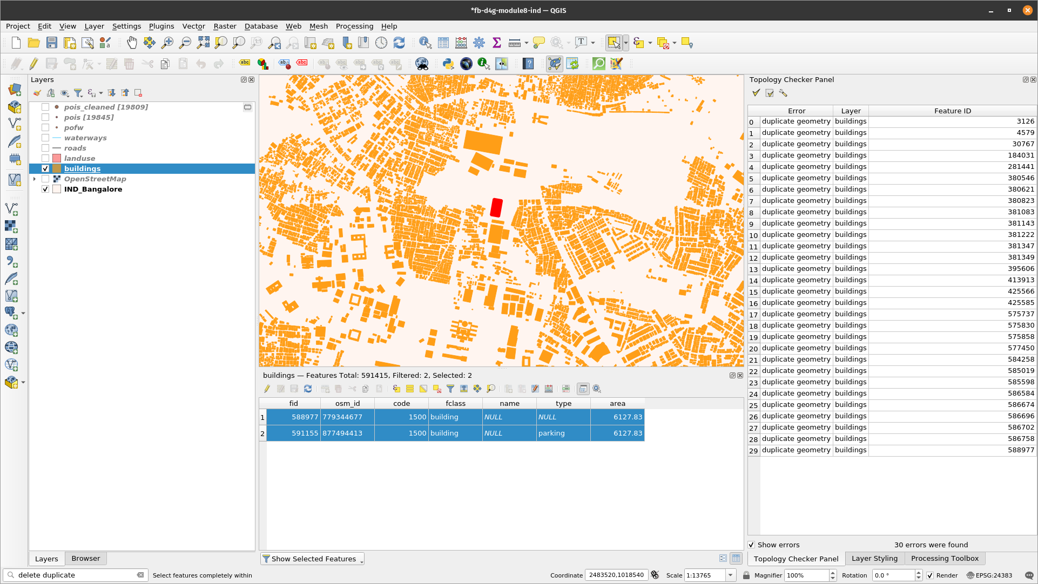This screenshot has height=584, width=1038.
Task: Expand the OpenStreetMap layer group
Action: (x=35, y=179)
